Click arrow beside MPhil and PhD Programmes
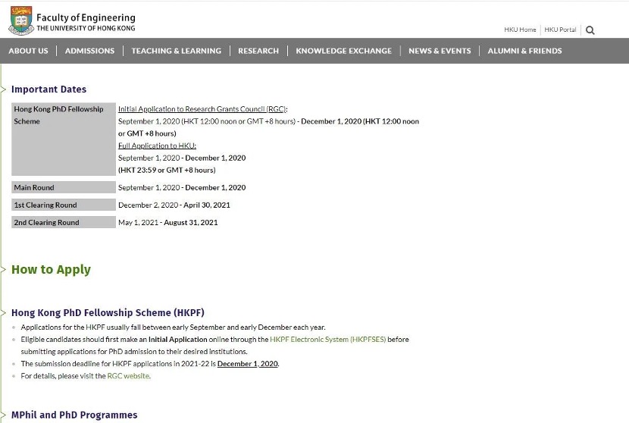 coord(3,415)
